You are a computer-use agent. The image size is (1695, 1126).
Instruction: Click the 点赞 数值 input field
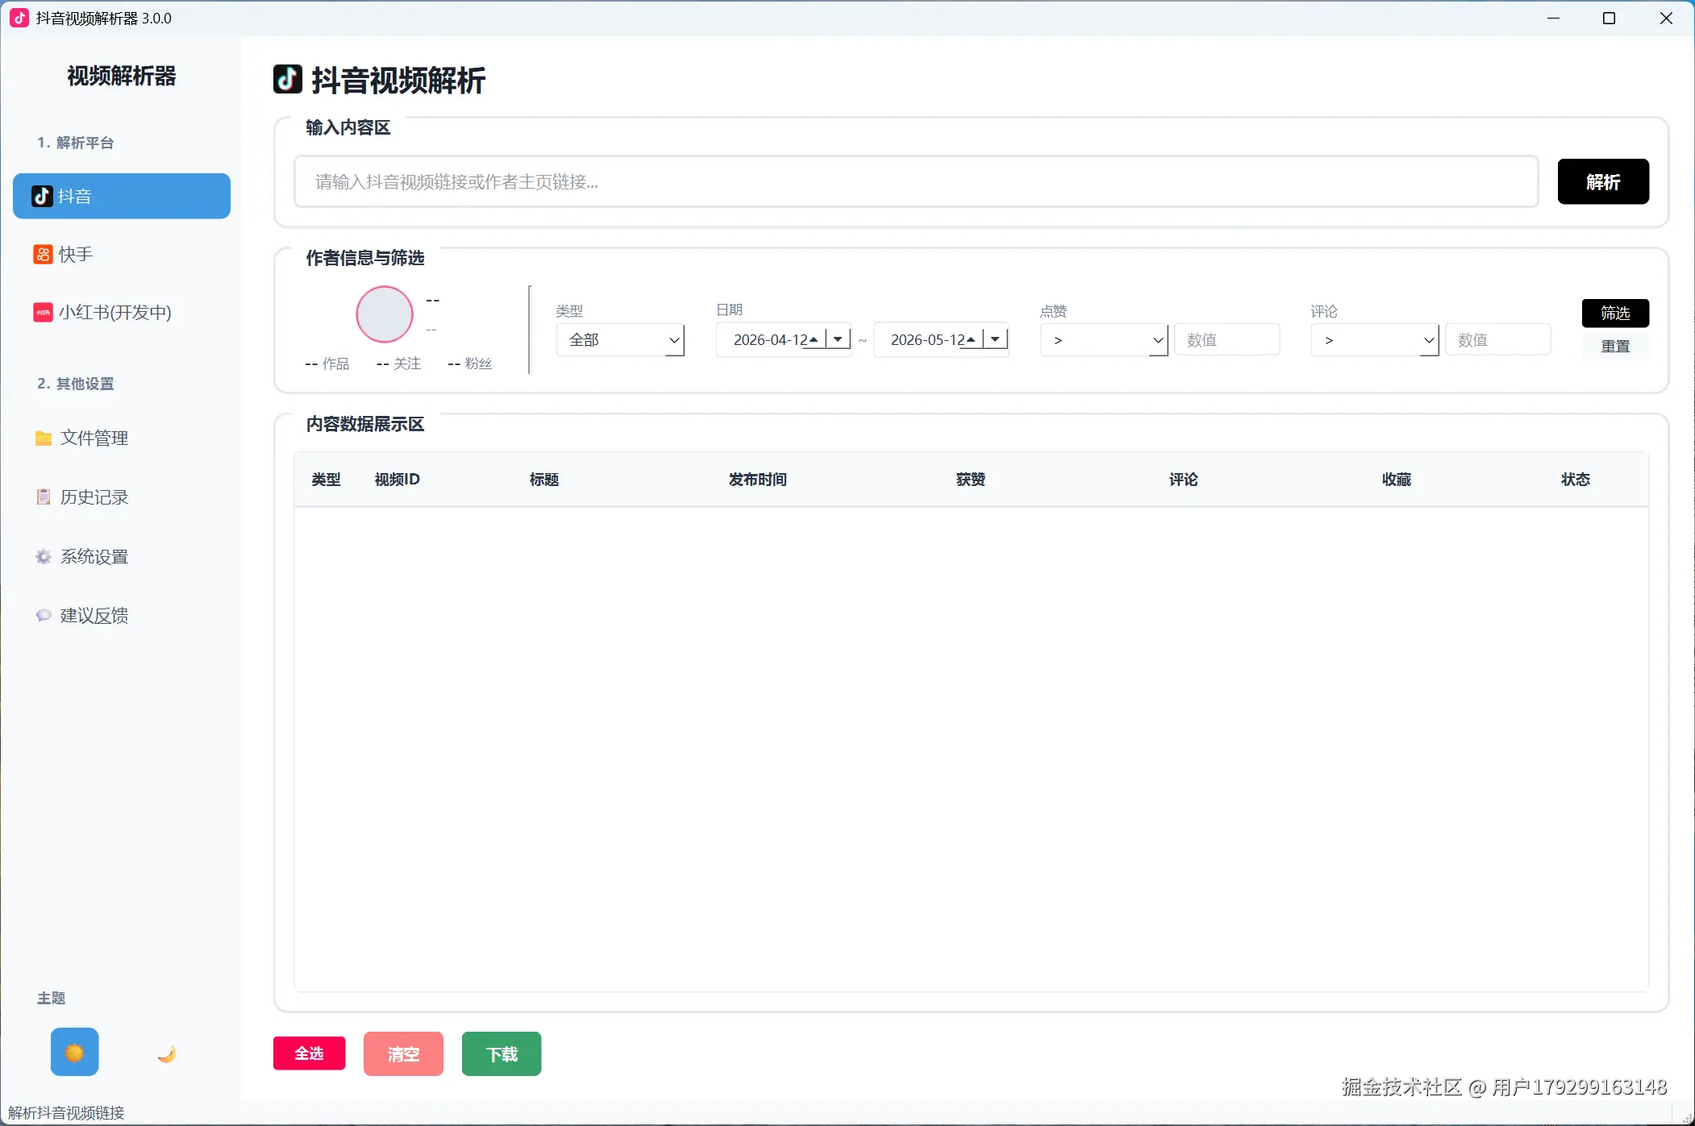[x=1227, y=339]
